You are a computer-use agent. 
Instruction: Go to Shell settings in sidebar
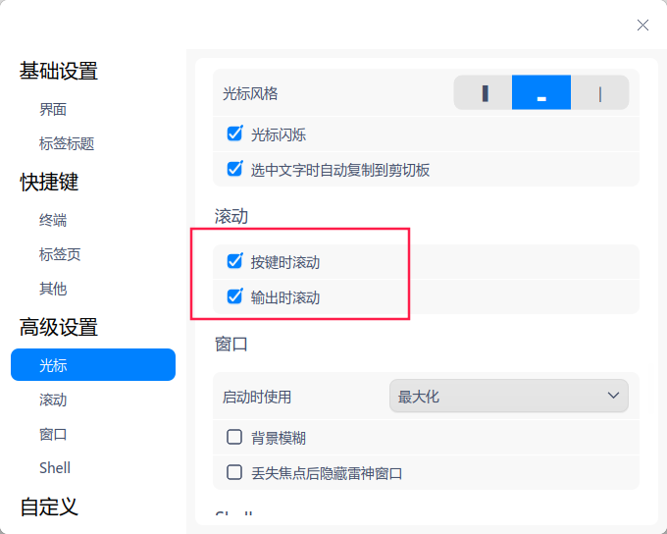[x=55, y=467]
